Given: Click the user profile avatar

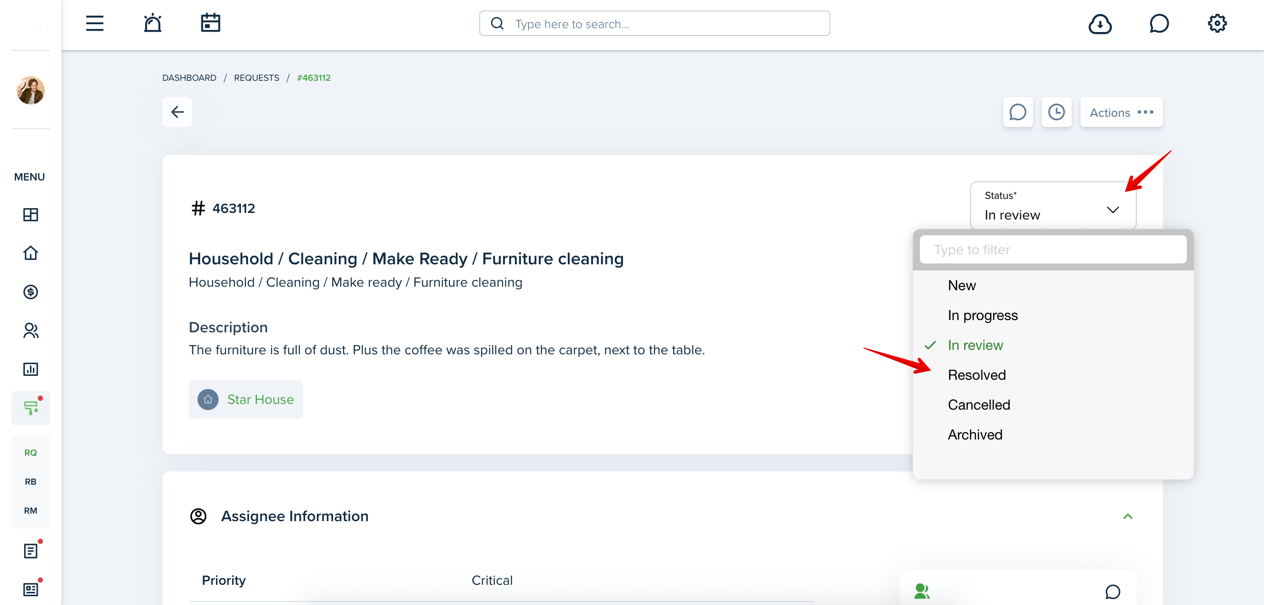Looking at the screenshot, I should point(30,90).
